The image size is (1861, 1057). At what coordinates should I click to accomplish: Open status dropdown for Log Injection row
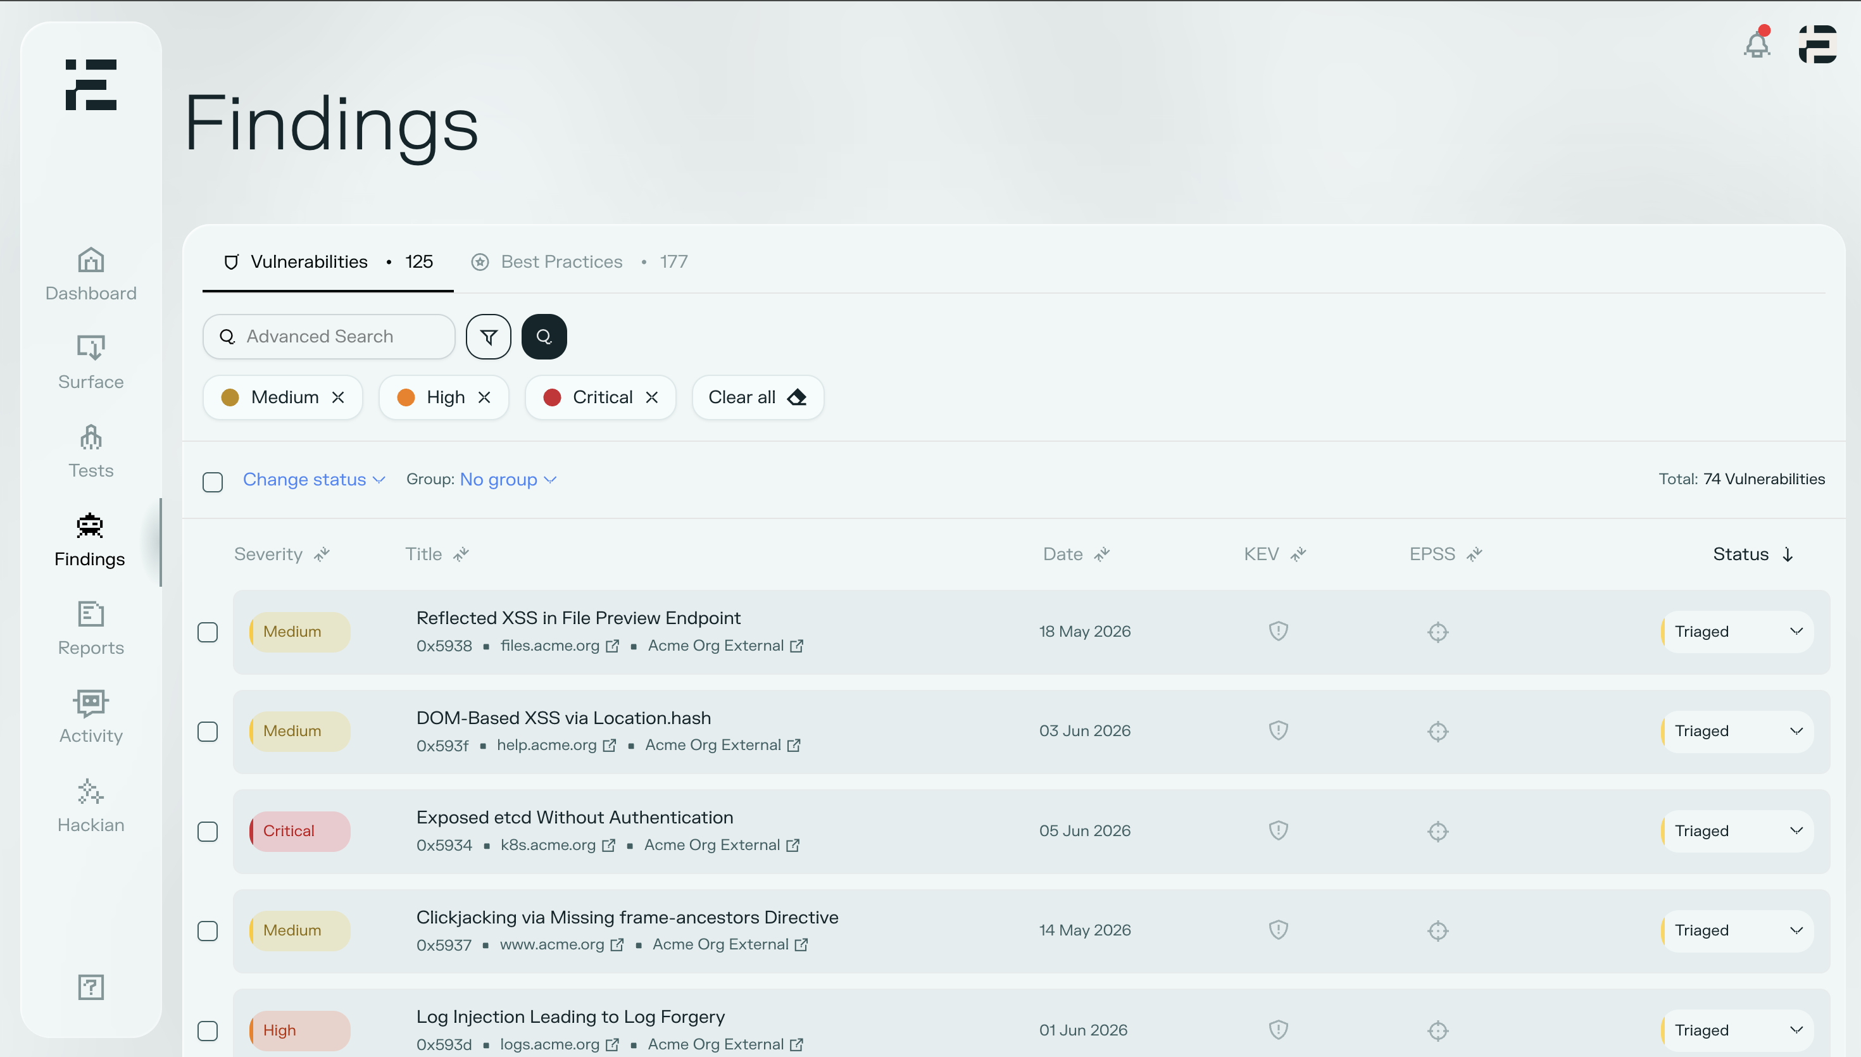tap(1738, 1030)
